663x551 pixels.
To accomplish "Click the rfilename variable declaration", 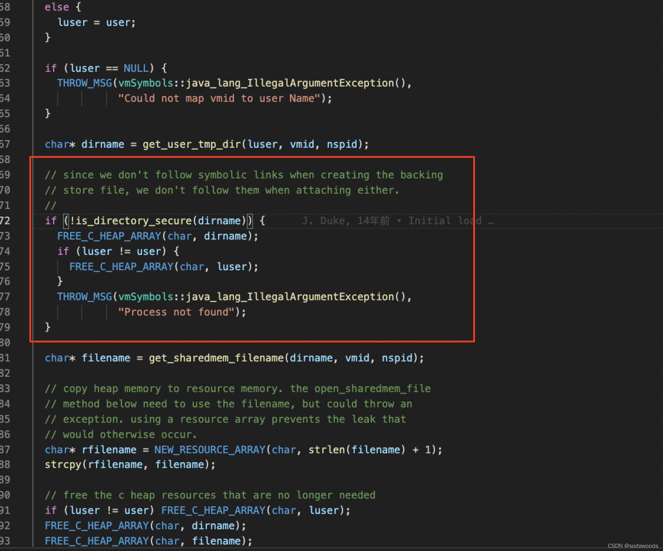I will click(x=109, y=450).
